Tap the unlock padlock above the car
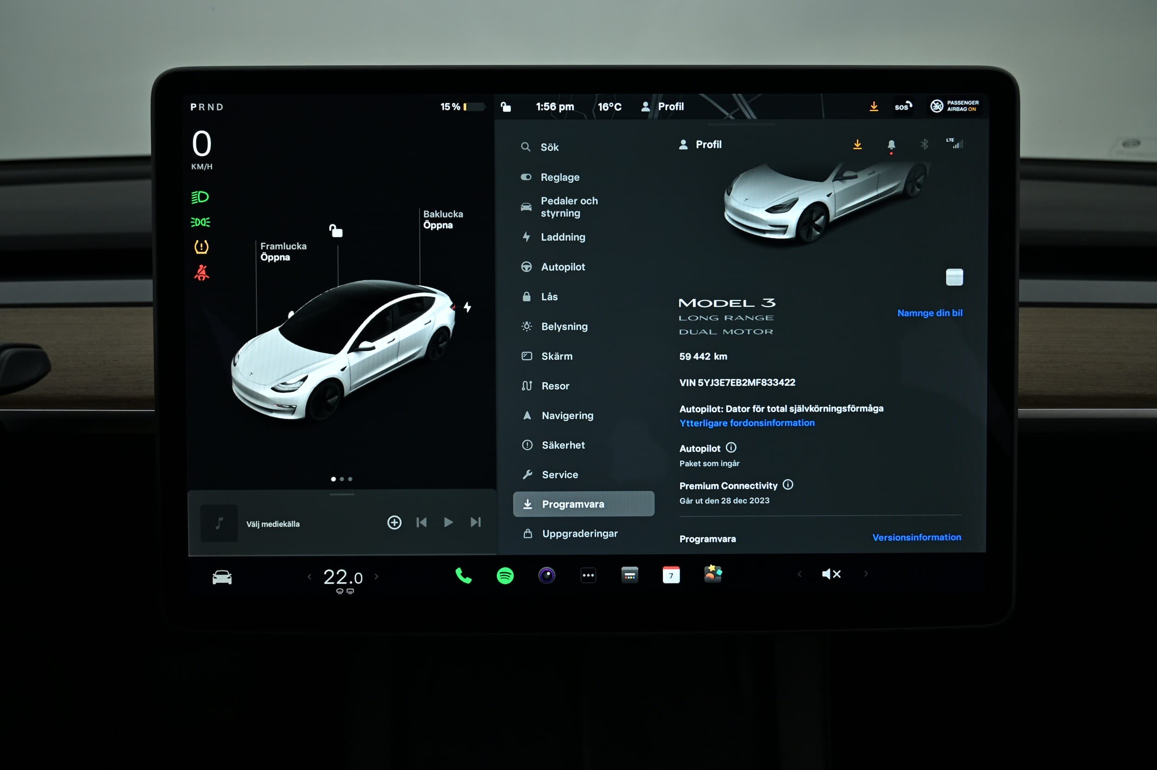 [x=336, y=230]
